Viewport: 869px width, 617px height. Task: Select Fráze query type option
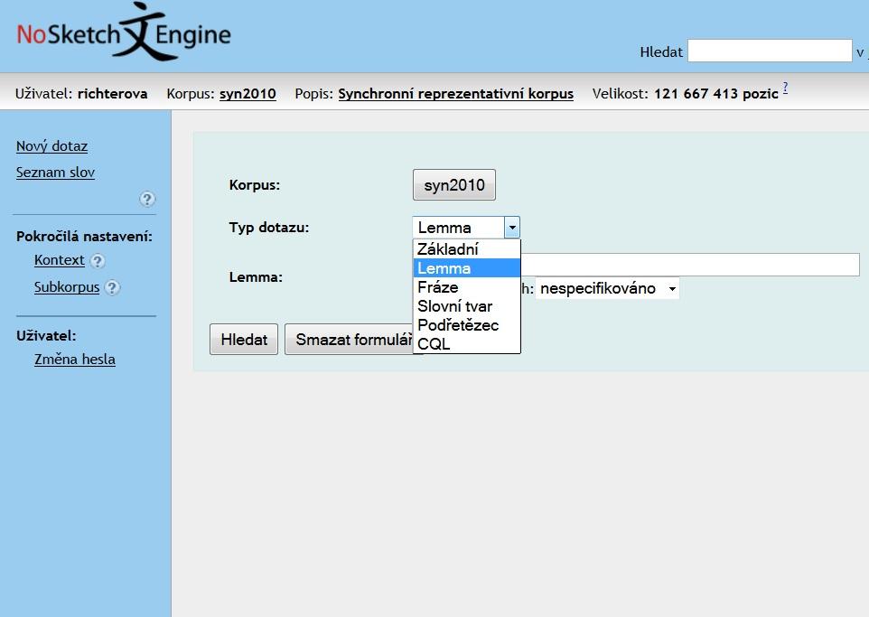pyautogui.click(x=467, y=287)
